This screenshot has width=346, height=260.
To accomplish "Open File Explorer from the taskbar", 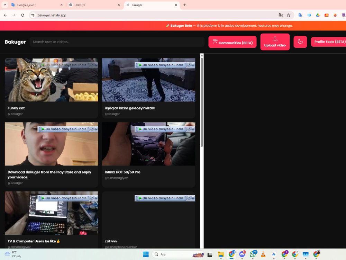I will [221, 254].
